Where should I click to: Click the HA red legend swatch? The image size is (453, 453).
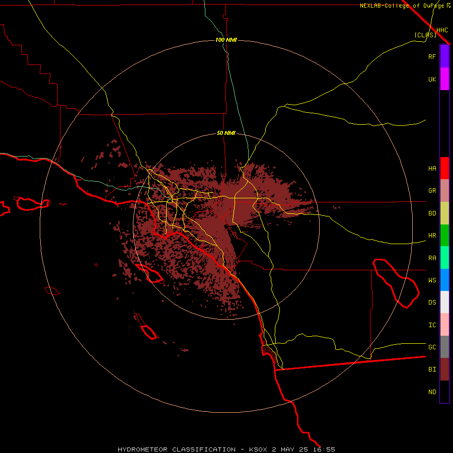coord(444,168)
